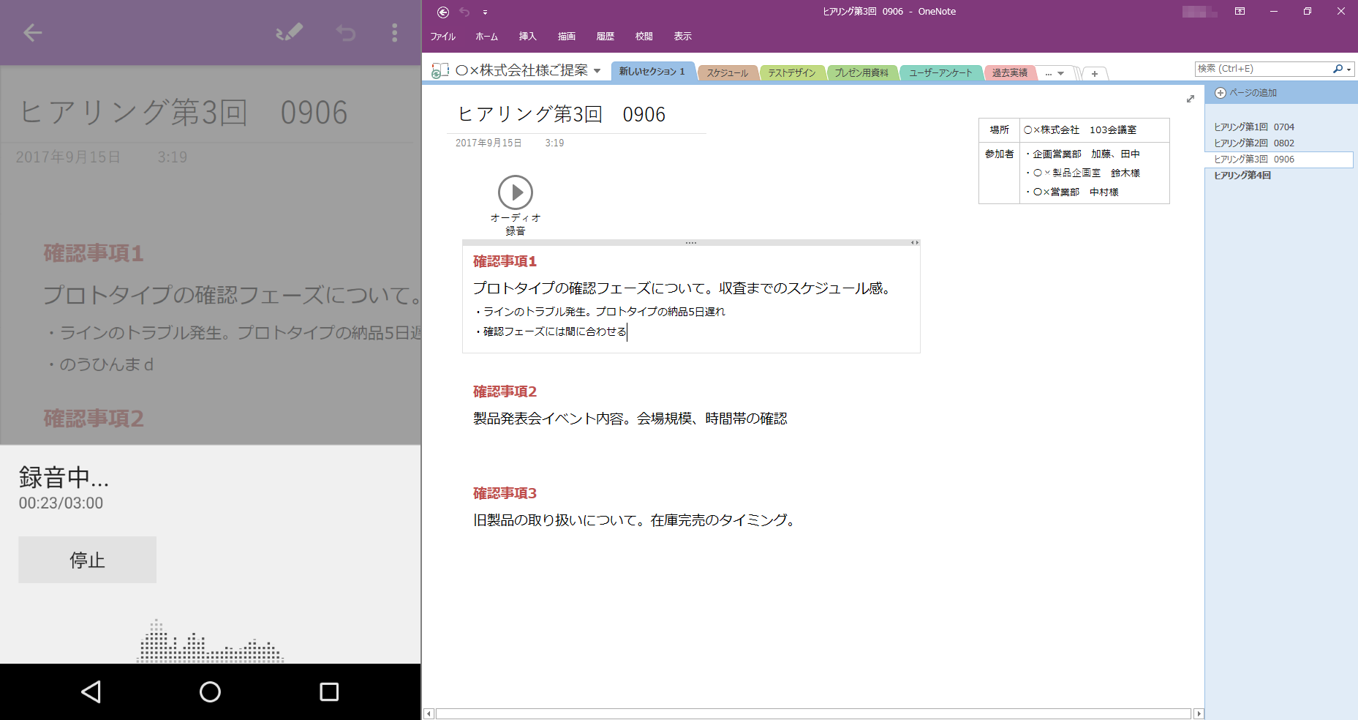Open the three-dot overflow menu in the mobile app
This screenshot has height=720, width=1358.
394,32
